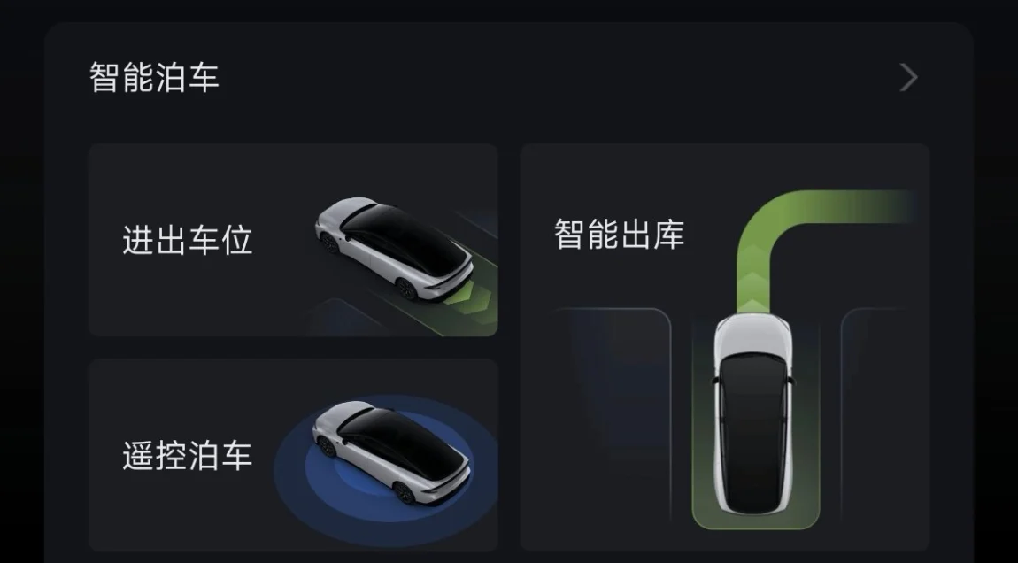Select the 智能出库 text label
The width and height of the screenshot is (1018, 563).
point(620,235)
